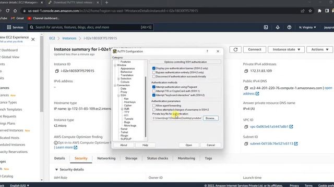Expand the Selection tree node
The height and width of the screenshot is (187, 334).
[118, 78]
